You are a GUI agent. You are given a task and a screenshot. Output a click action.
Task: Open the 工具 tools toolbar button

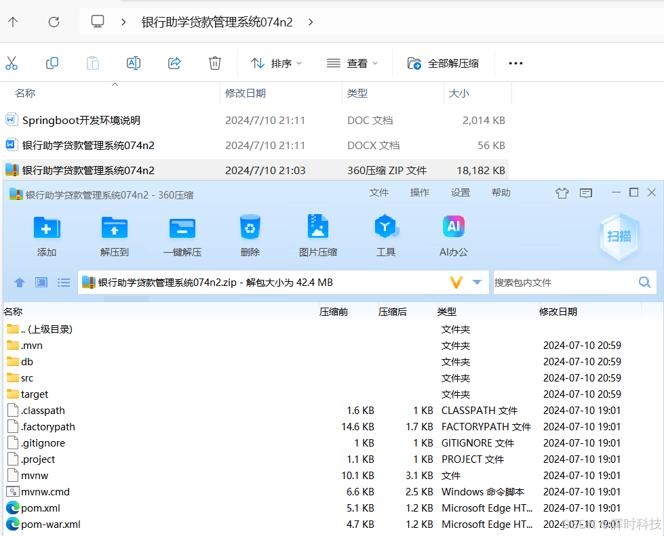[386, 236]
